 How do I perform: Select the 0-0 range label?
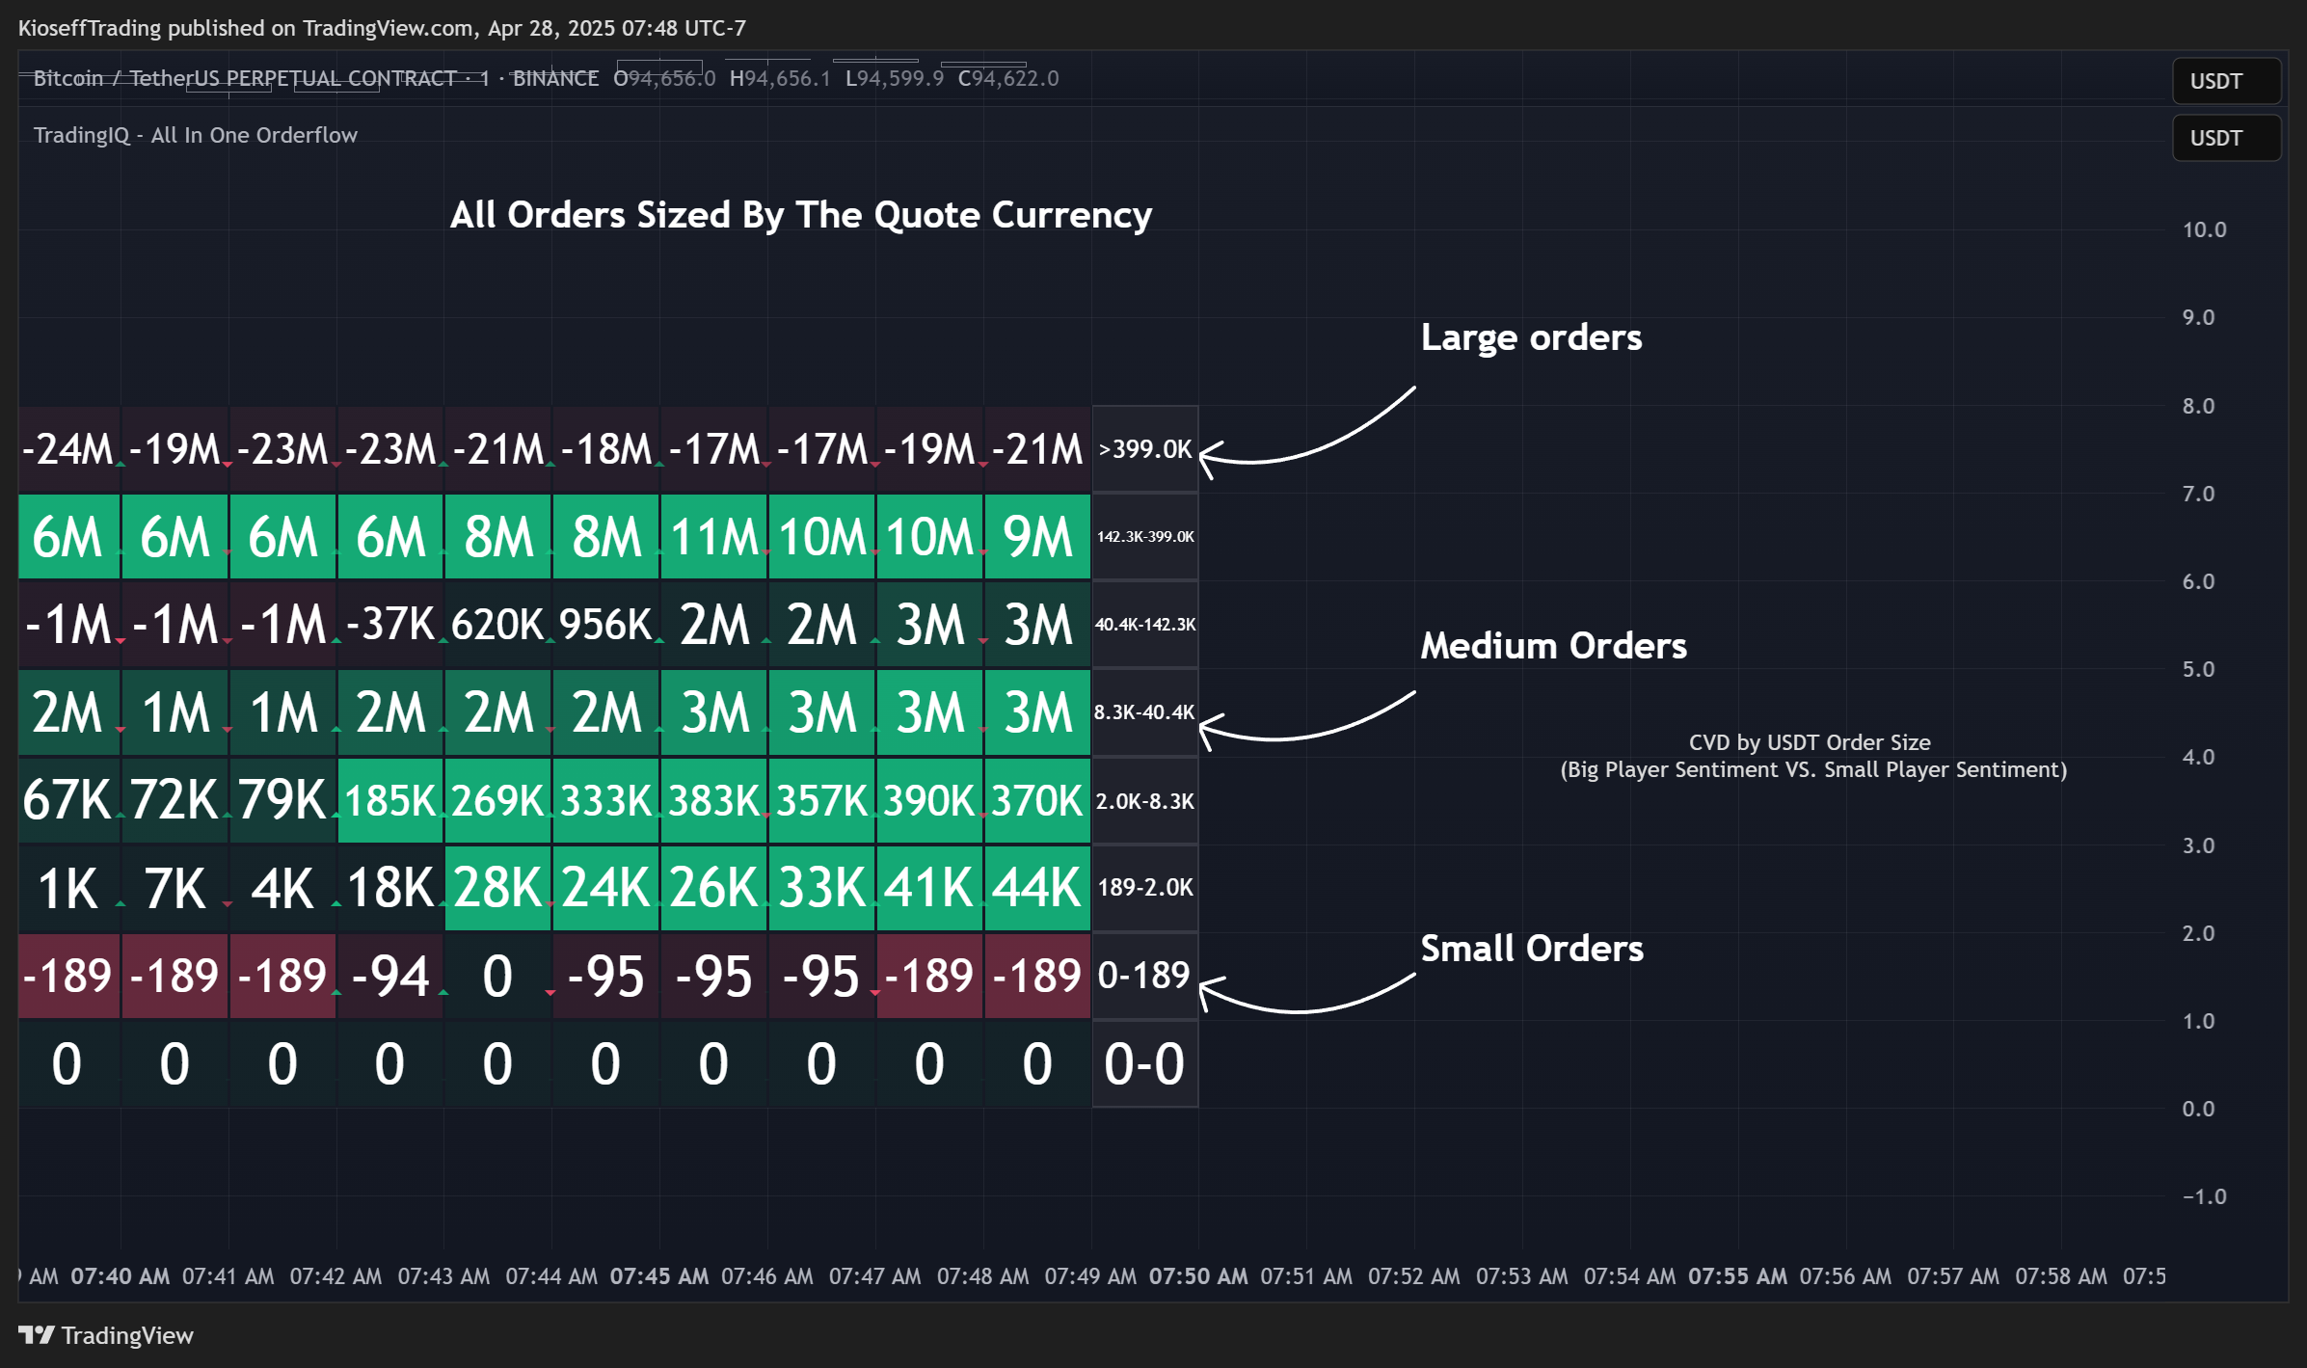(1145, 1064)
